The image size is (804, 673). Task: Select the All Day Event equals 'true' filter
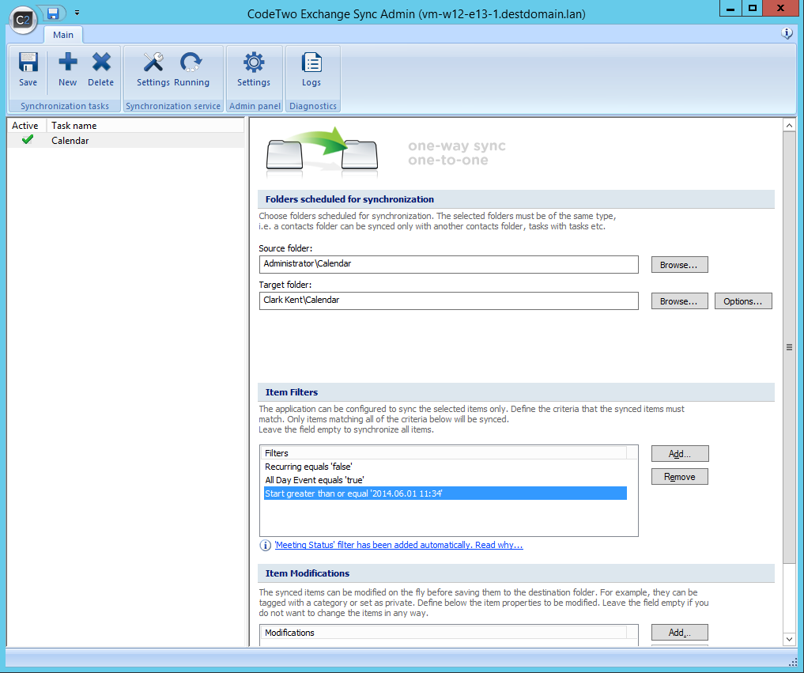point(445,480)
